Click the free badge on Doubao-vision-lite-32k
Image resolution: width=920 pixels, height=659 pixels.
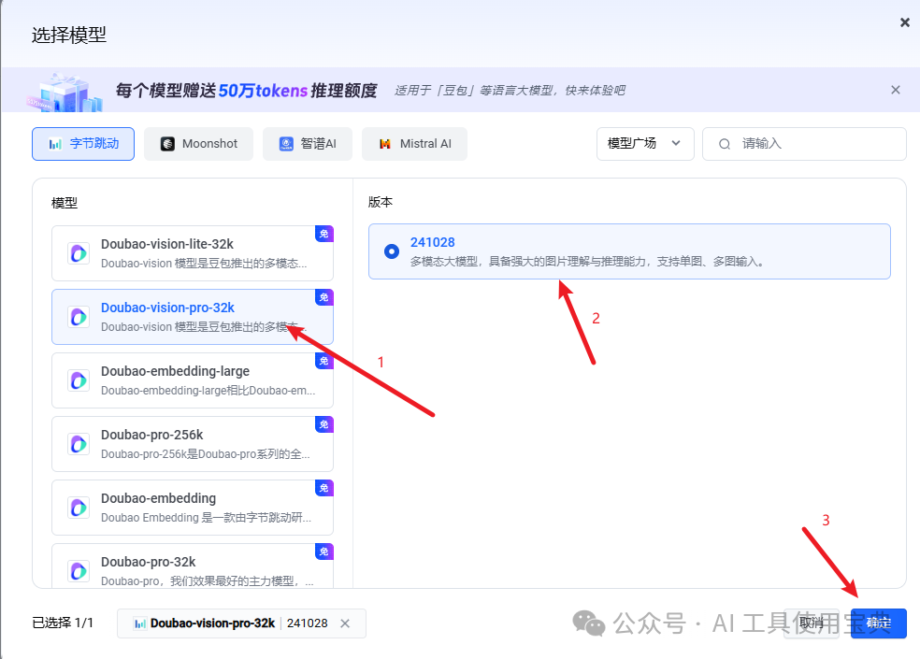click(x=323, y=234)
